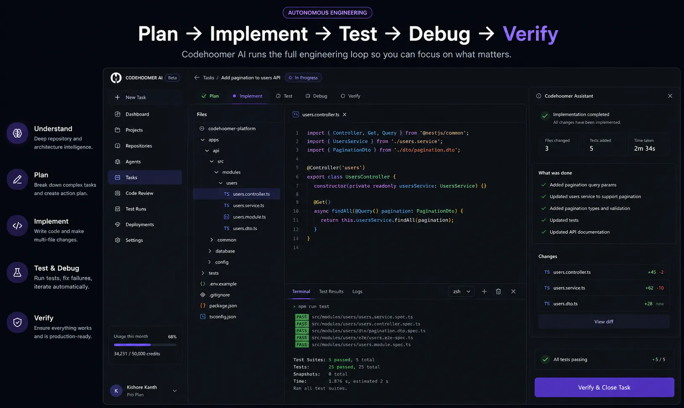The height and width of the screenshot is (408, 684).
Task: Open Projects via its folder icon
Action: tap(118, 130)
